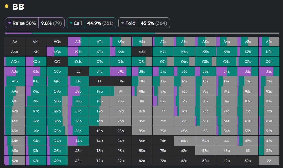Select the AA hand cell
This screenshot has width=283, height=168.
click(15, 42)
